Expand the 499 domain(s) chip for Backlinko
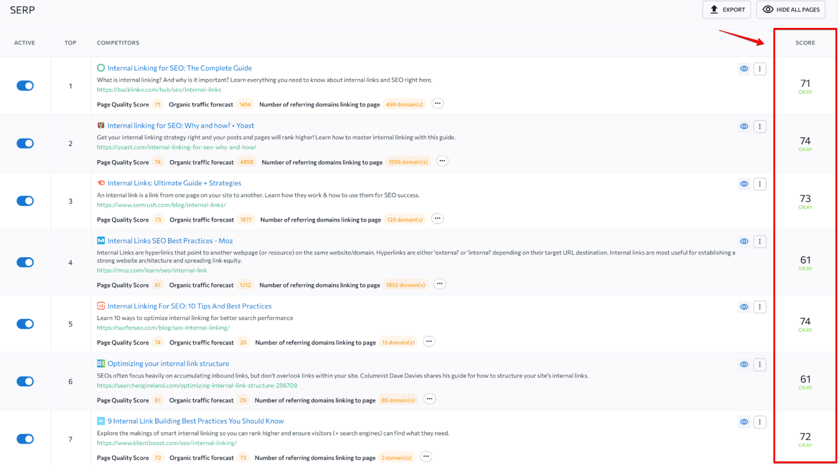The width and height of the screenshot is (839, 465). pyautogui.click(x=404, y=104)
